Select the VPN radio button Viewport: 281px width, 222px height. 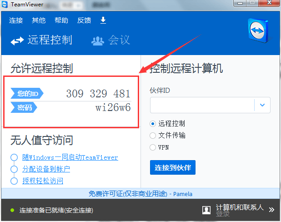[153, 147]
